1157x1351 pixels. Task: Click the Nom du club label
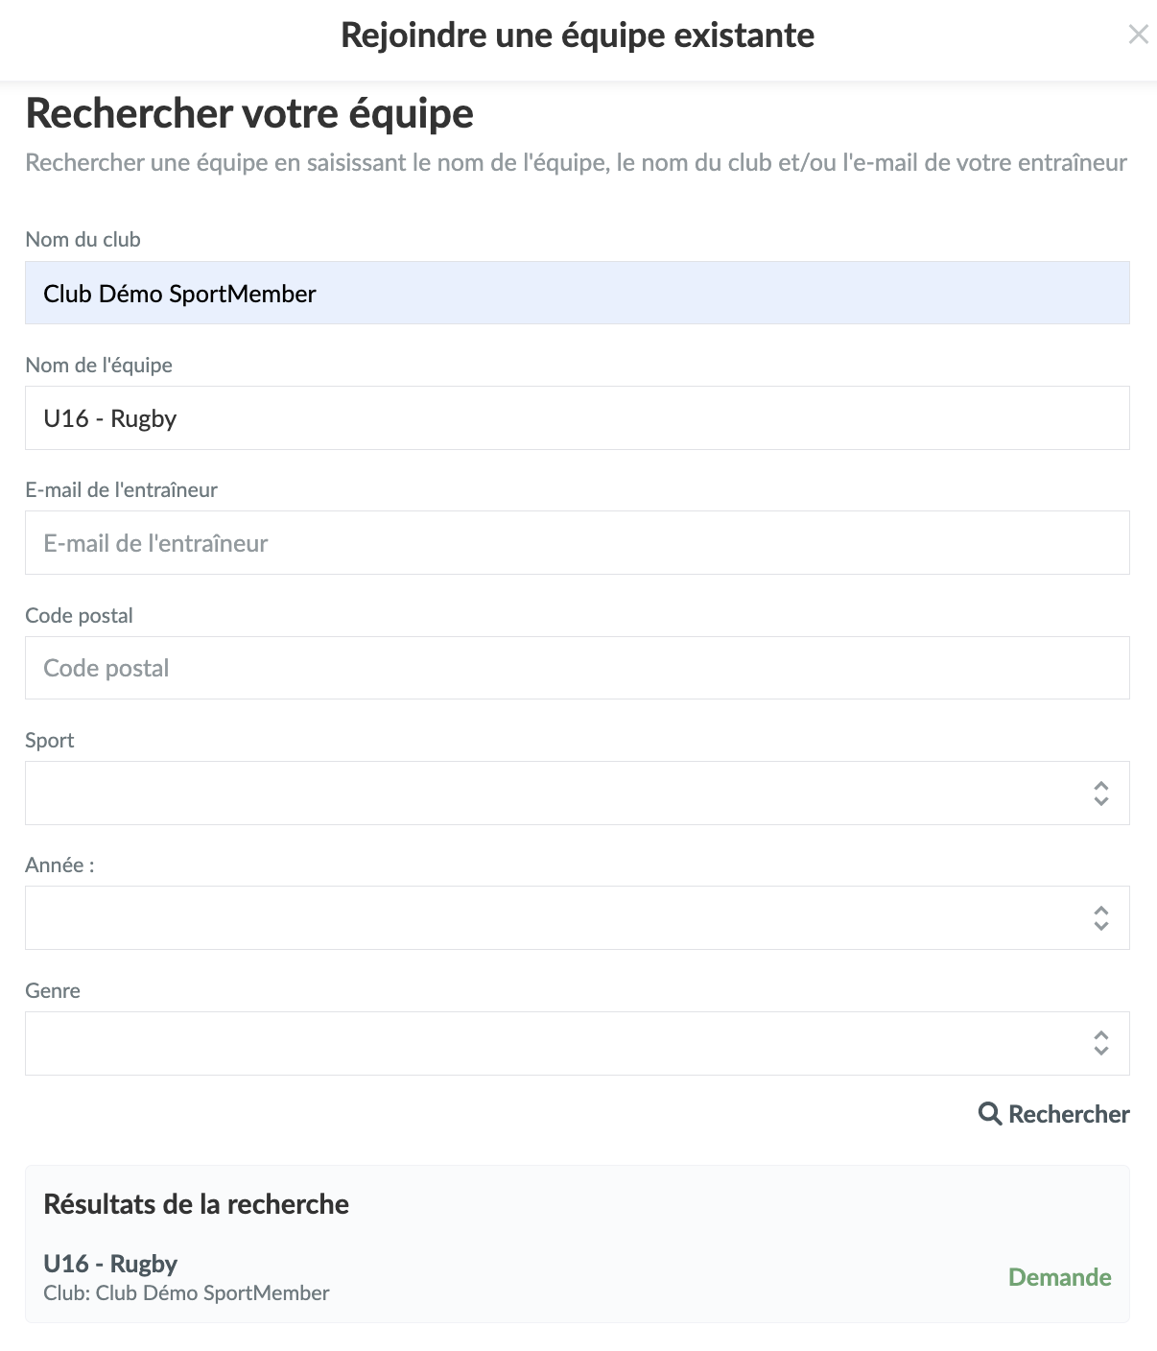83,240
